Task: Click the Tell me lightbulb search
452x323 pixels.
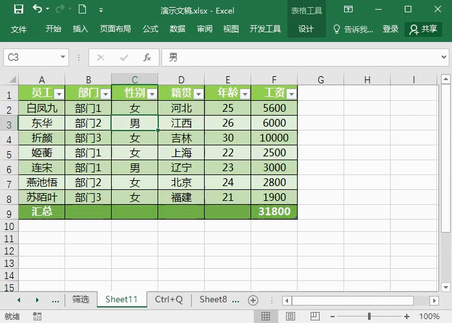Action: (x=353, y=29)
